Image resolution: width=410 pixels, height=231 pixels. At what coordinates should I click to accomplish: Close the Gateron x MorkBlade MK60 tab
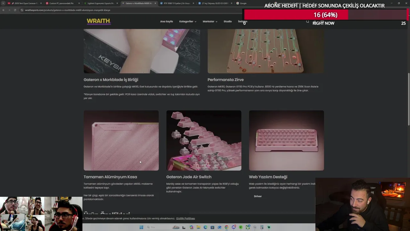[155, 3]
